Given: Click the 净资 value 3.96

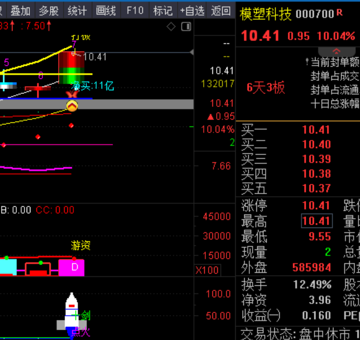Looking at the screenshot, I should [x=320, y=300].
